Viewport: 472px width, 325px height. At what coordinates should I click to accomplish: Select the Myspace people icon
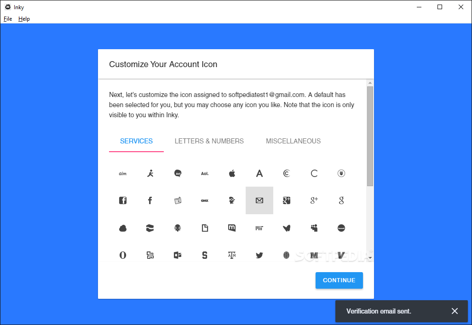[x=314, y=228]
